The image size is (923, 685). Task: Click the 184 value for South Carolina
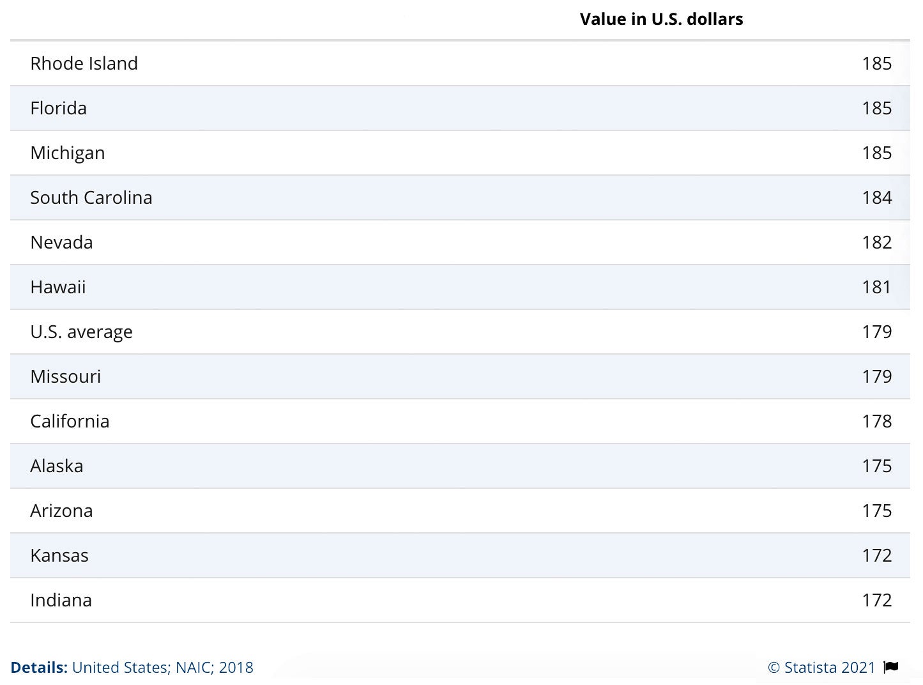click(x=876, y=197)
